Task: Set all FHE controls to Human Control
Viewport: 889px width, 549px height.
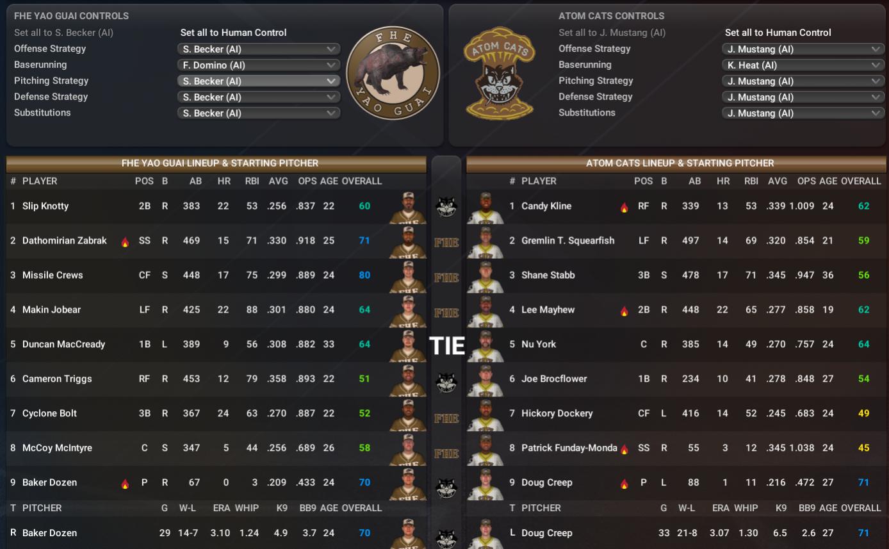Action: [234, 33]
